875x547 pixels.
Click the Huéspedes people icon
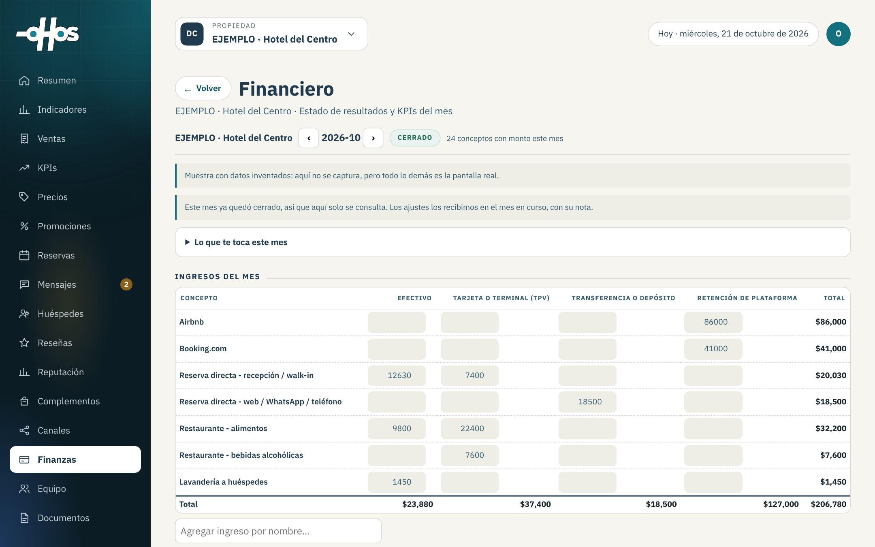pos(24,314)
